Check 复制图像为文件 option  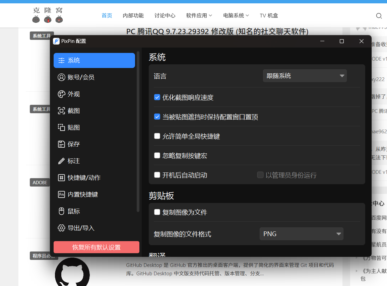tap(157, 212)
